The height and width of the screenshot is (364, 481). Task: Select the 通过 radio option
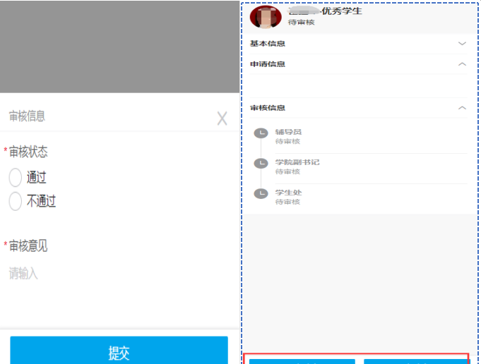(x=16, y=178)
